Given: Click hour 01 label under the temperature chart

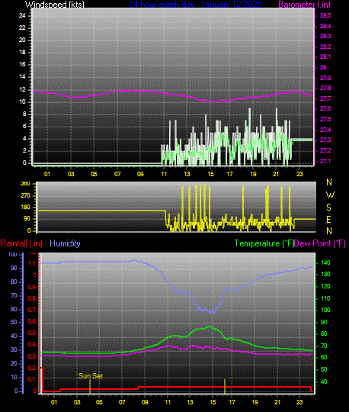Looking at the screenshot, I should point(54,402).
